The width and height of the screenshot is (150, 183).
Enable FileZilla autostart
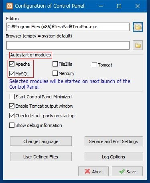click(x=55, y=64)
